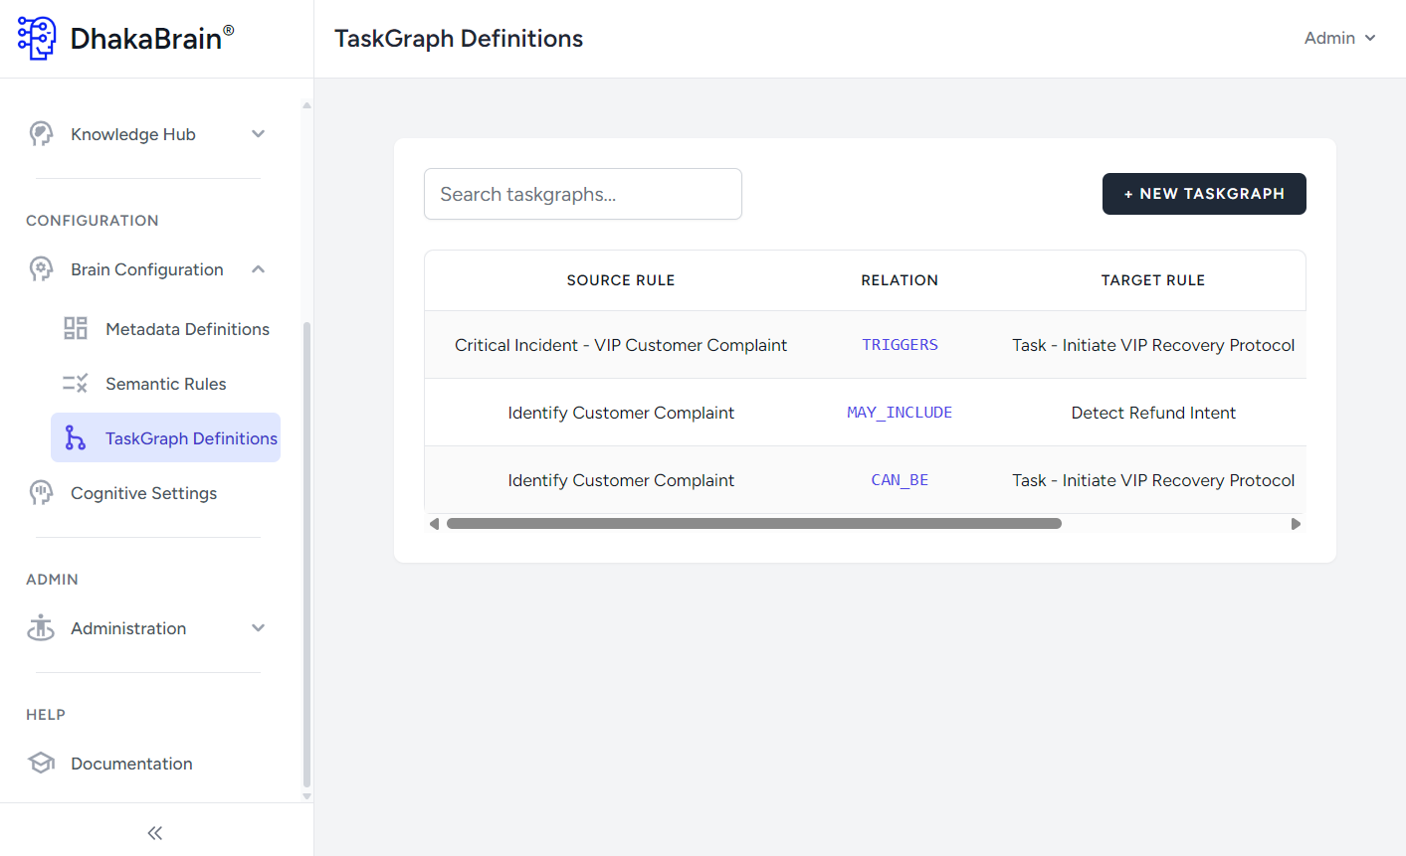The height and width of the screenshot is (856, 1406).
Task: Click the DhakaBrain logo icon
Action: click(36, 37)
